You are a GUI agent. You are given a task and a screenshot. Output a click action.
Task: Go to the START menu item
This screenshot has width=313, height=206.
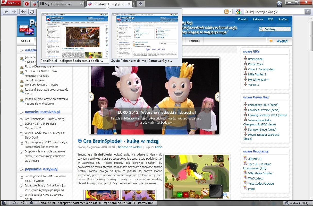(x=26, y=41)
